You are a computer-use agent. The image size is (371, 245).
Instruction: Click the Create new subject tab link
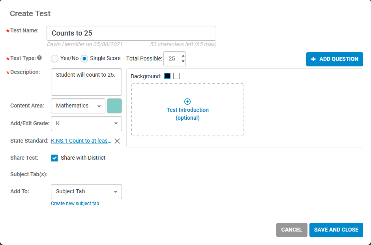(75, 204)
